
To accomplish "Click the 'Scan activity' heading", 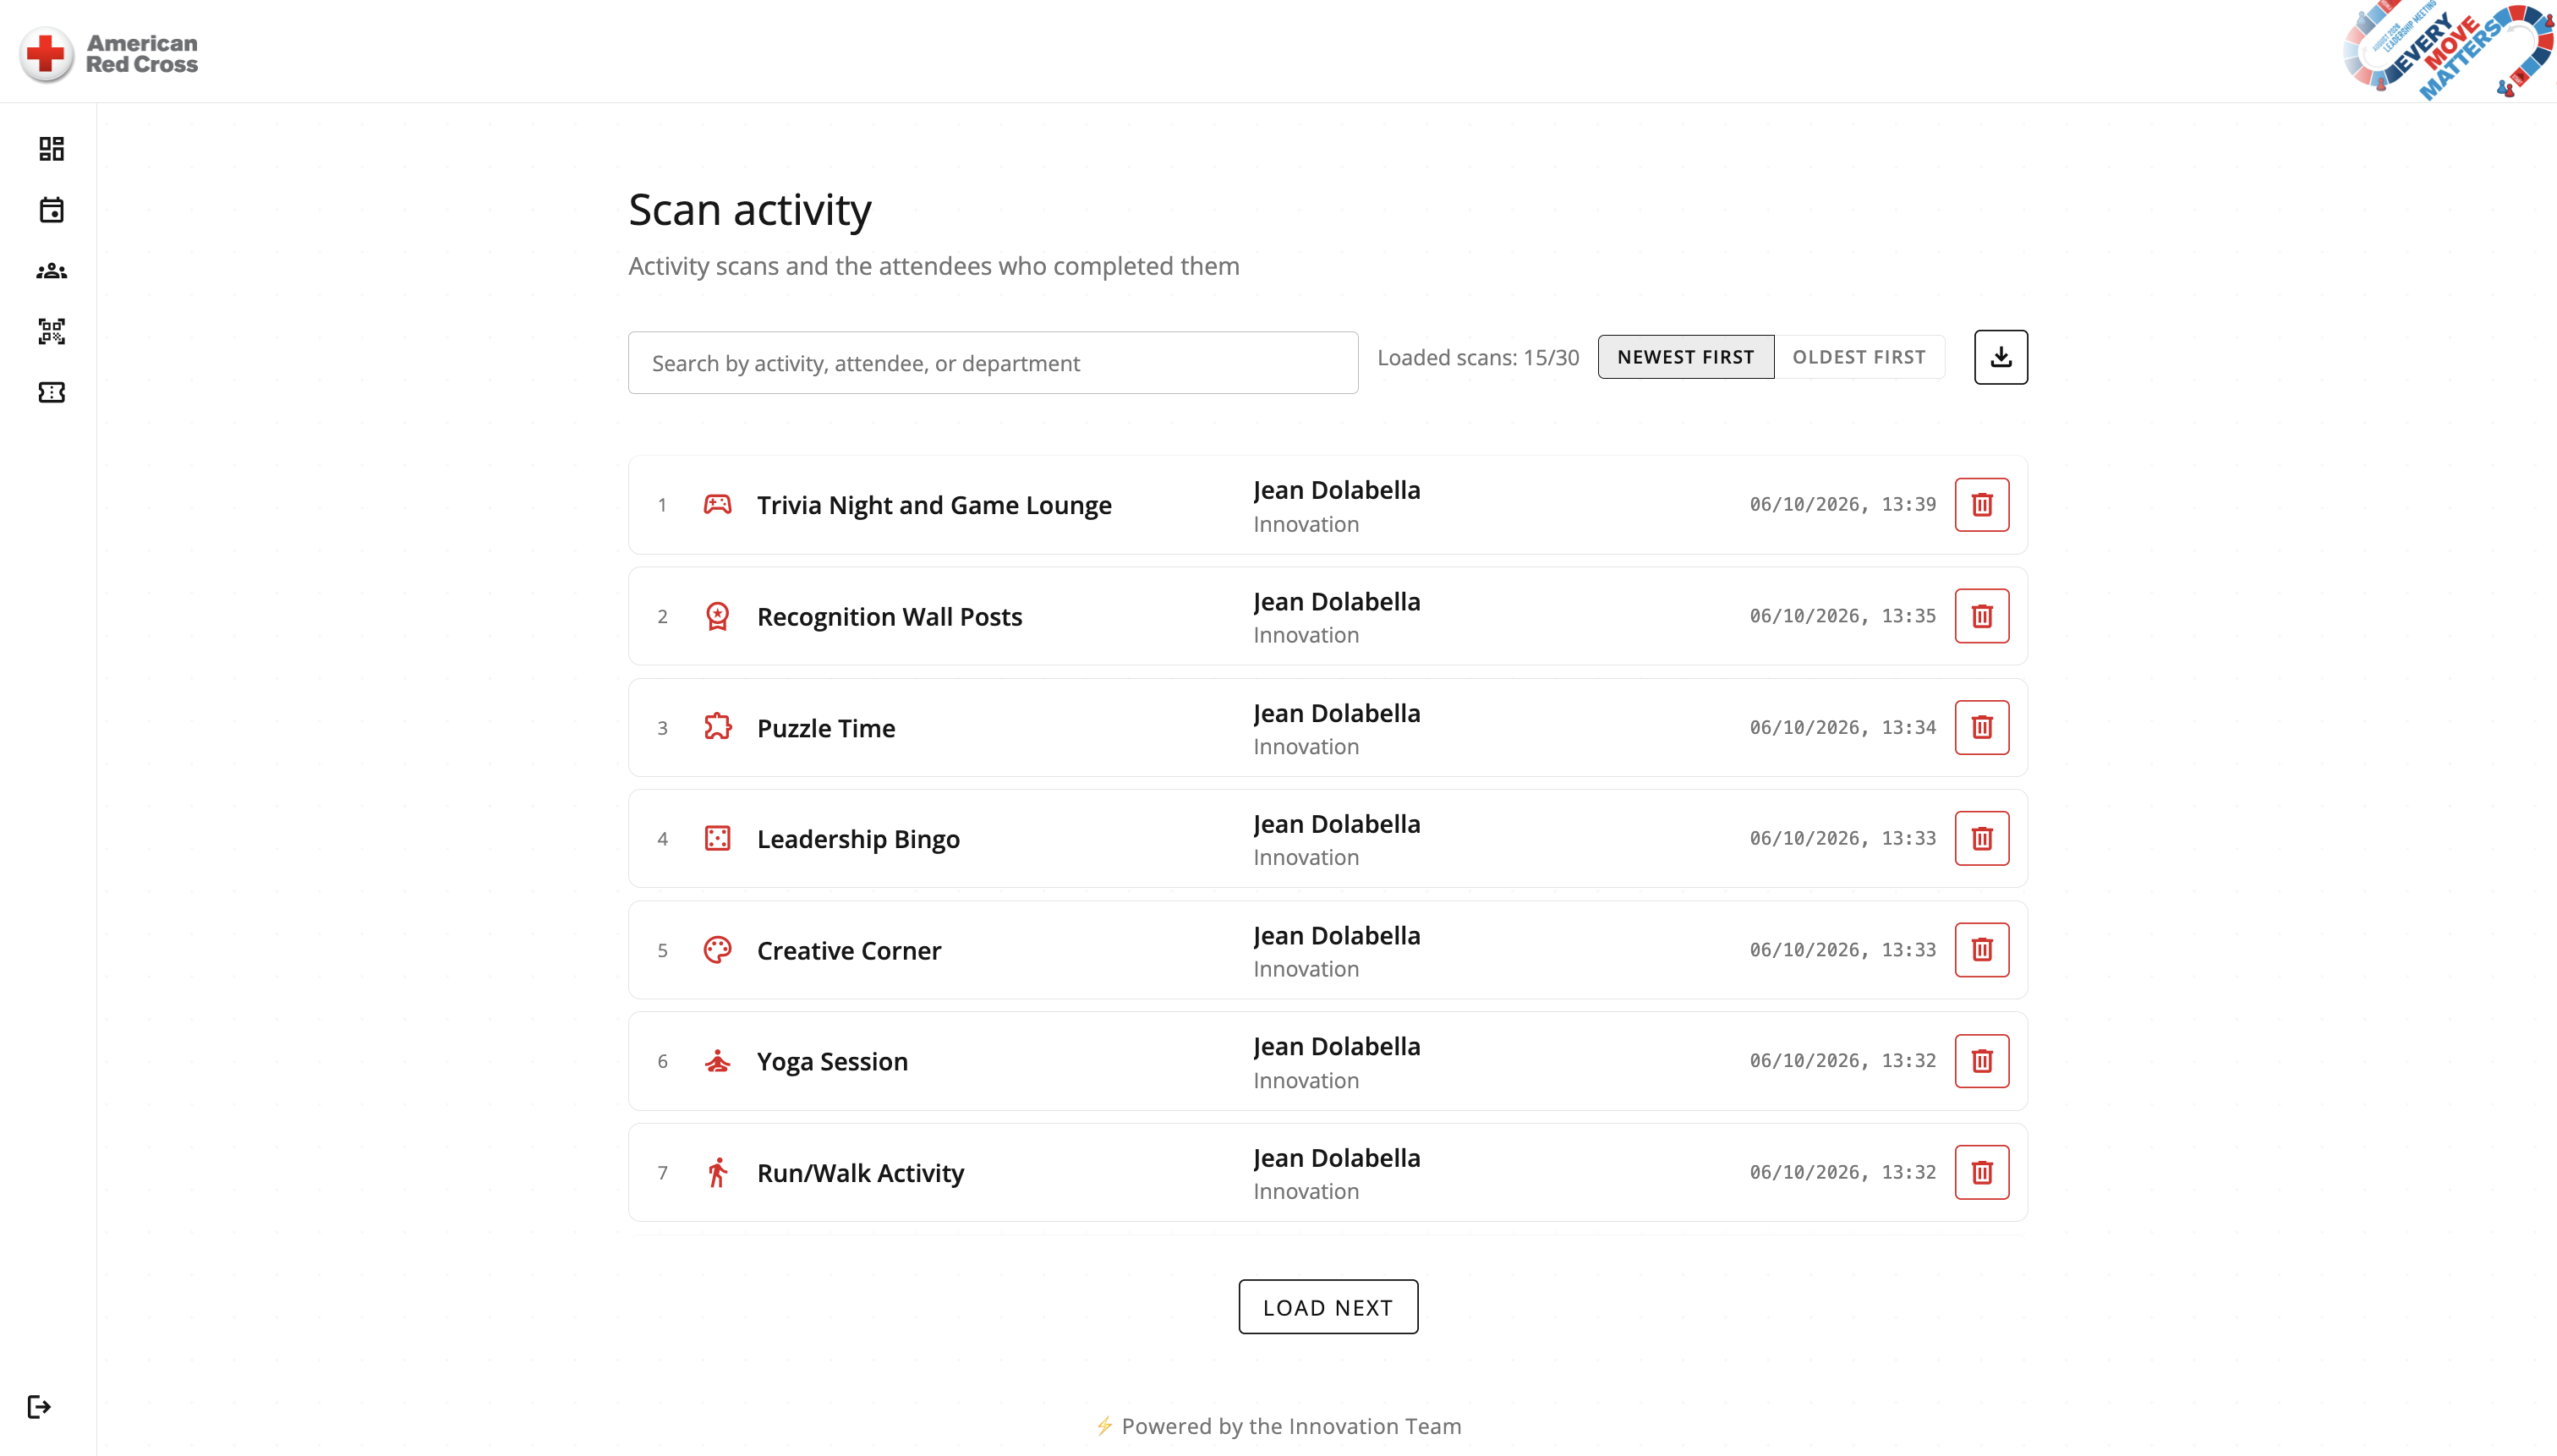I will point(750,209).
